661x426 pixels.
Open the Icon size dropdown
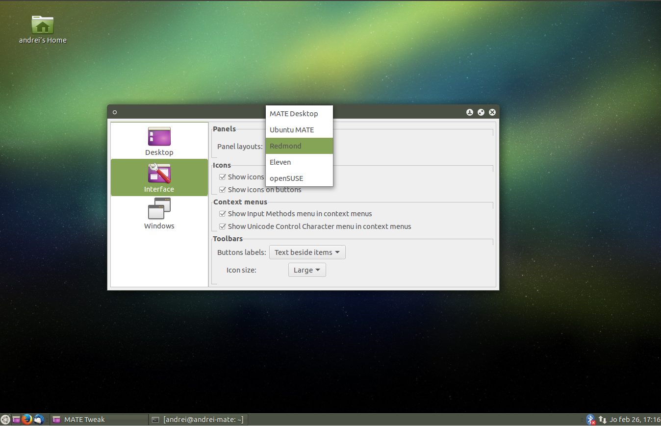(307, 270)
